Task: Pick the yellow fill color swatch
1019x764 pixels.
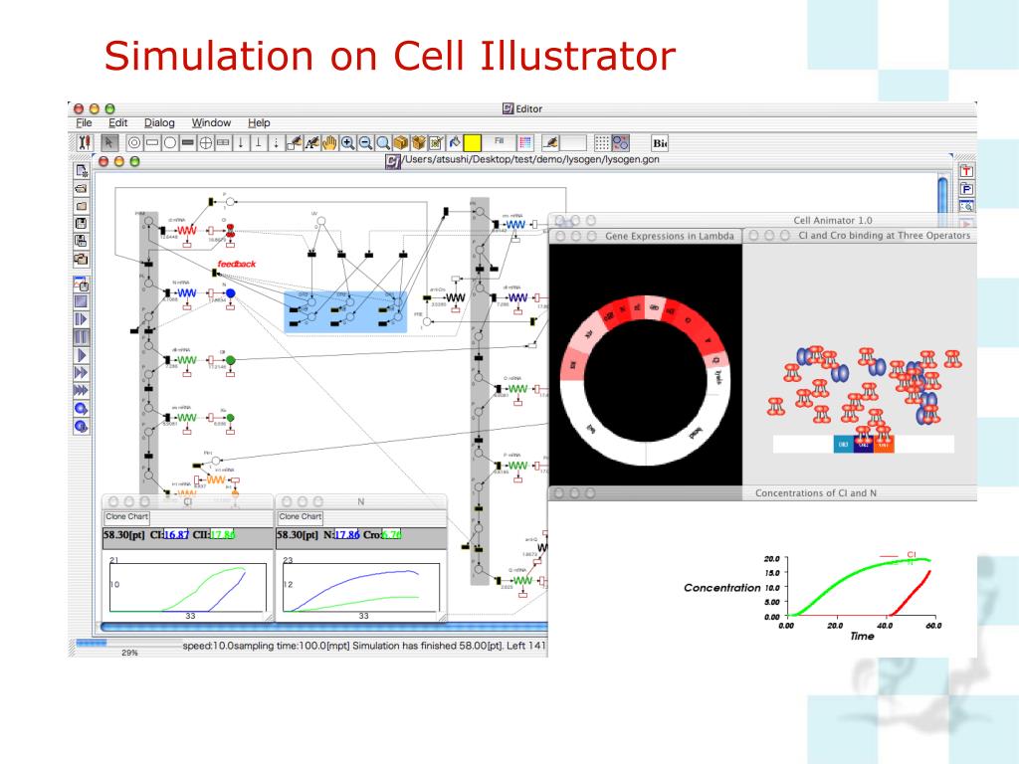Action: click(x=473, y=143)
